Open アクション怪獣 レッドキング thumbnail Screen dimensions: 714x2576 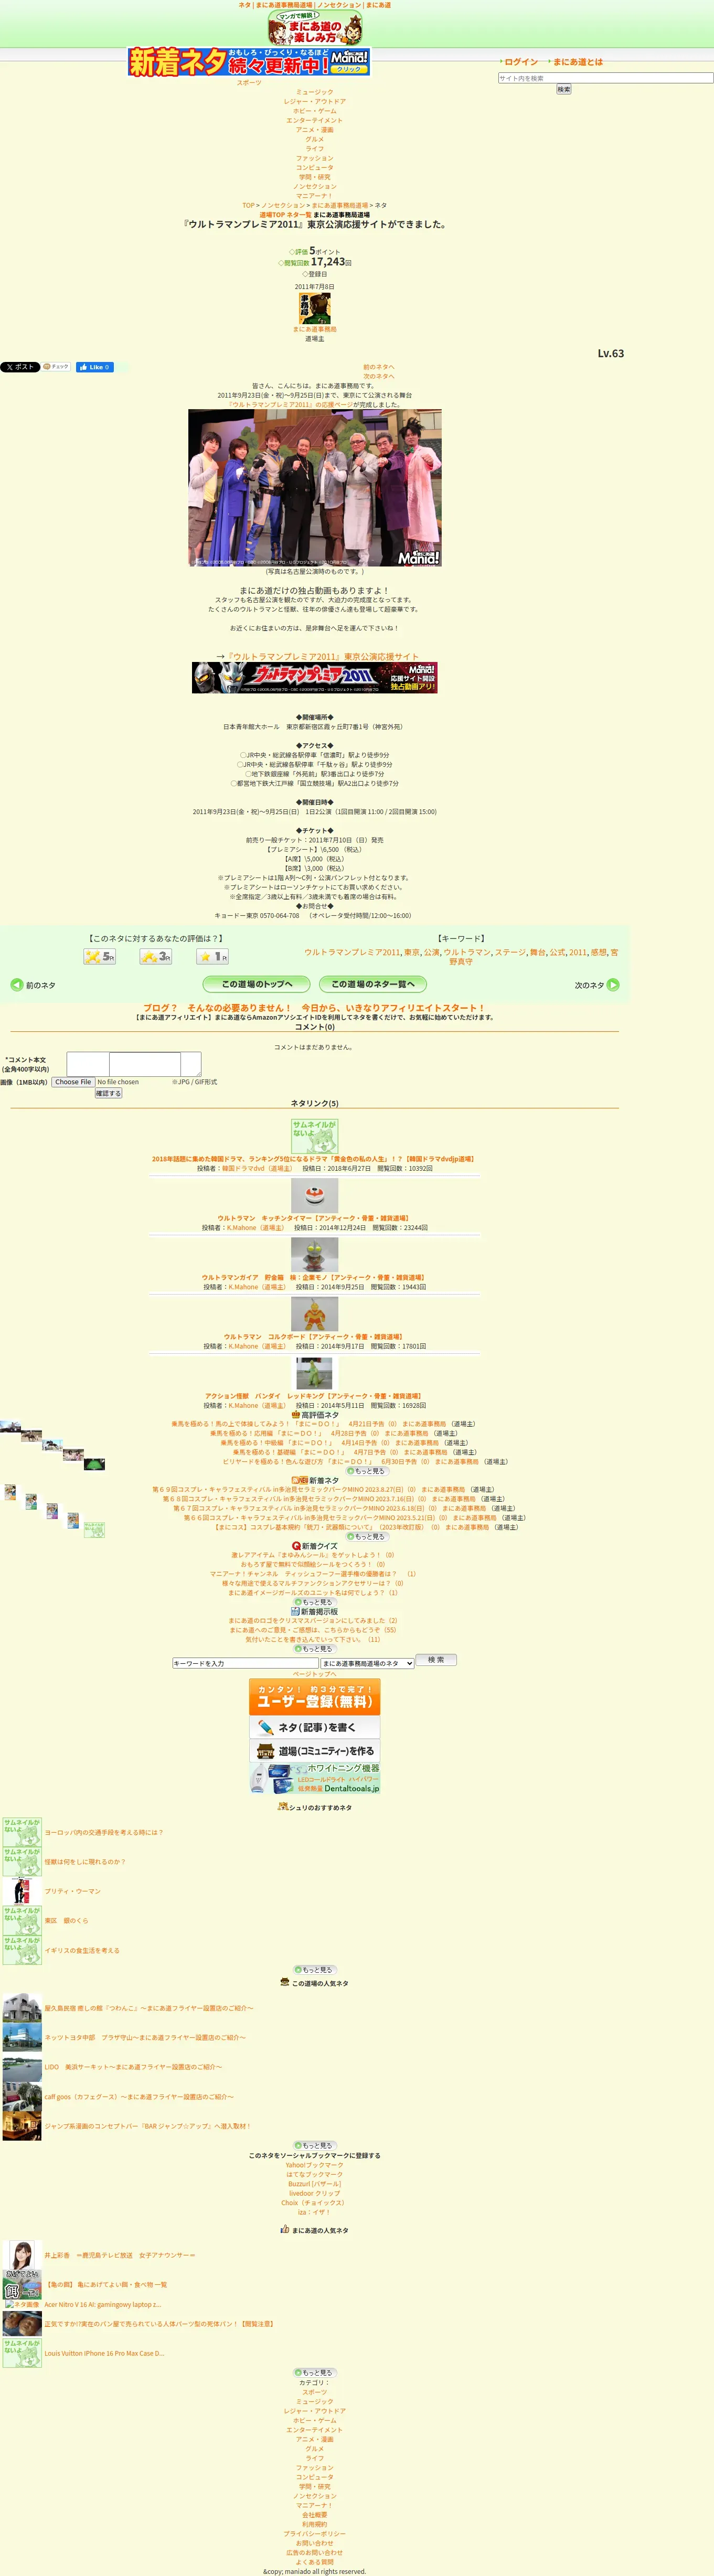315,1373
